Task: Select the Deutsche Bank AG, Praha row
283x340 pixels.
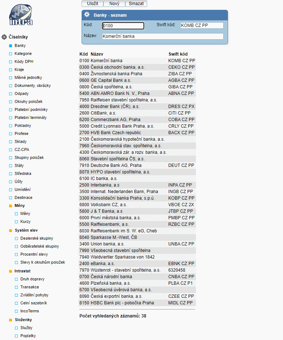Action: click(137, 165)
